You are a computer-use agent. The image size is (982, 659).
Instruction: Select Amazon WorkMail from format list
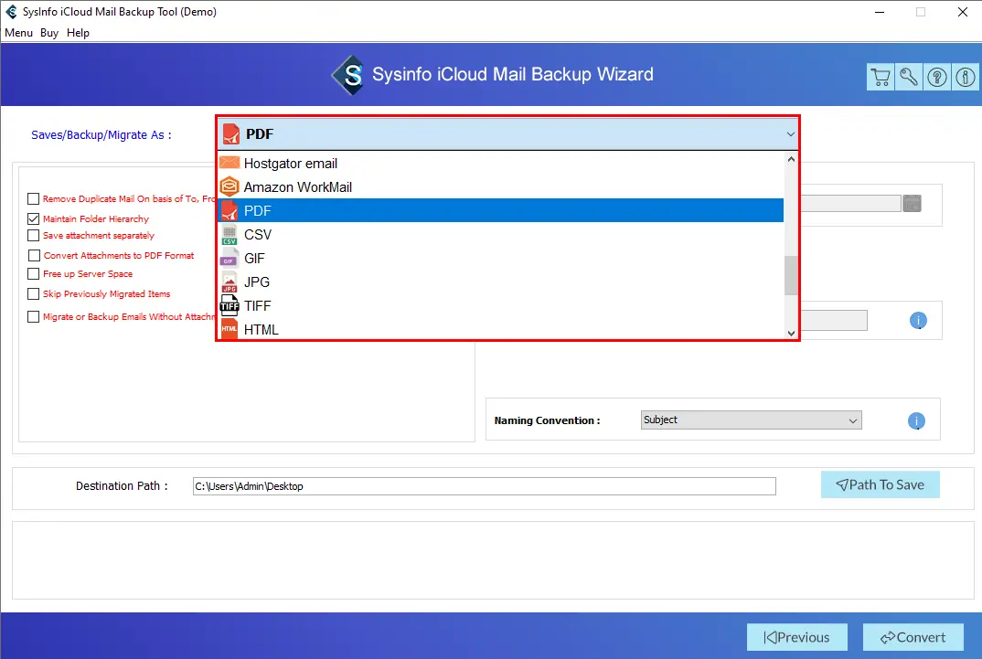pyautogui.click(x=500, y=186)
